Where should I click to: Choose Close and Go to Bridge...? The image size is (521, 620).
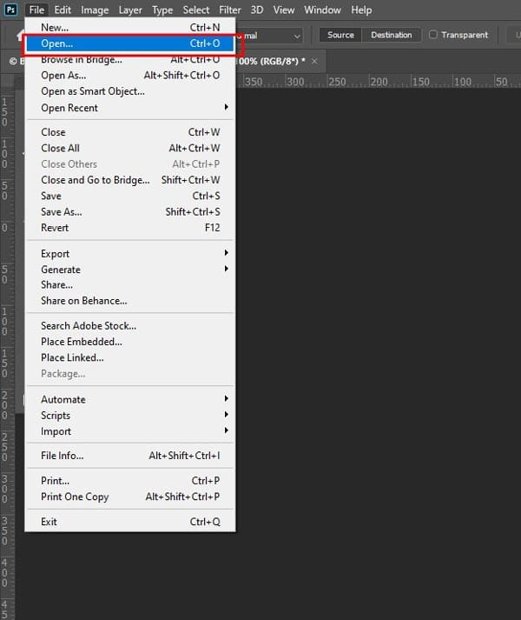tap(130, 180)
